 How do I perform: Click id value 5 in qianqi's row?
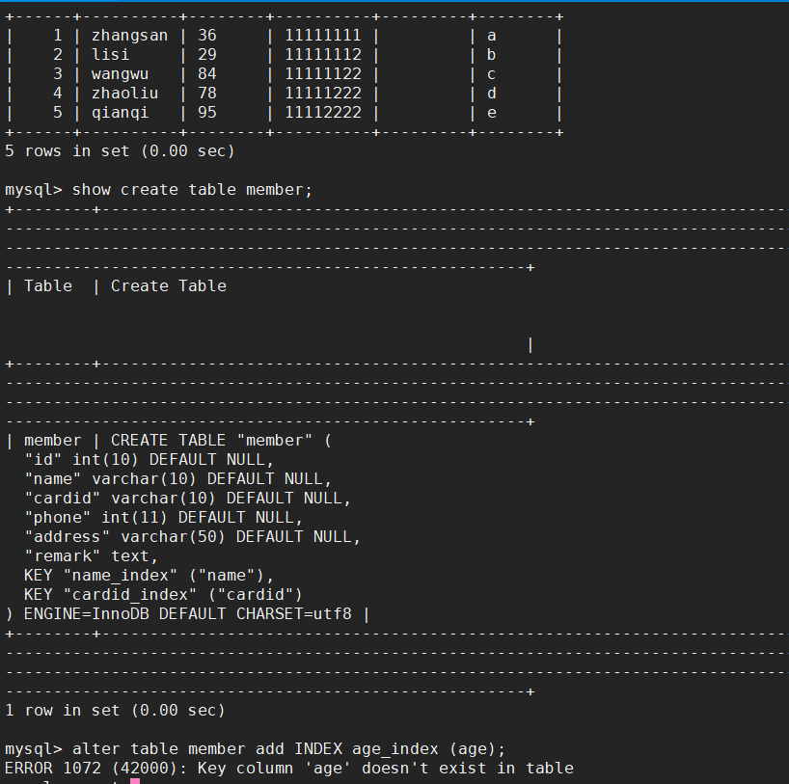point(58,112)
